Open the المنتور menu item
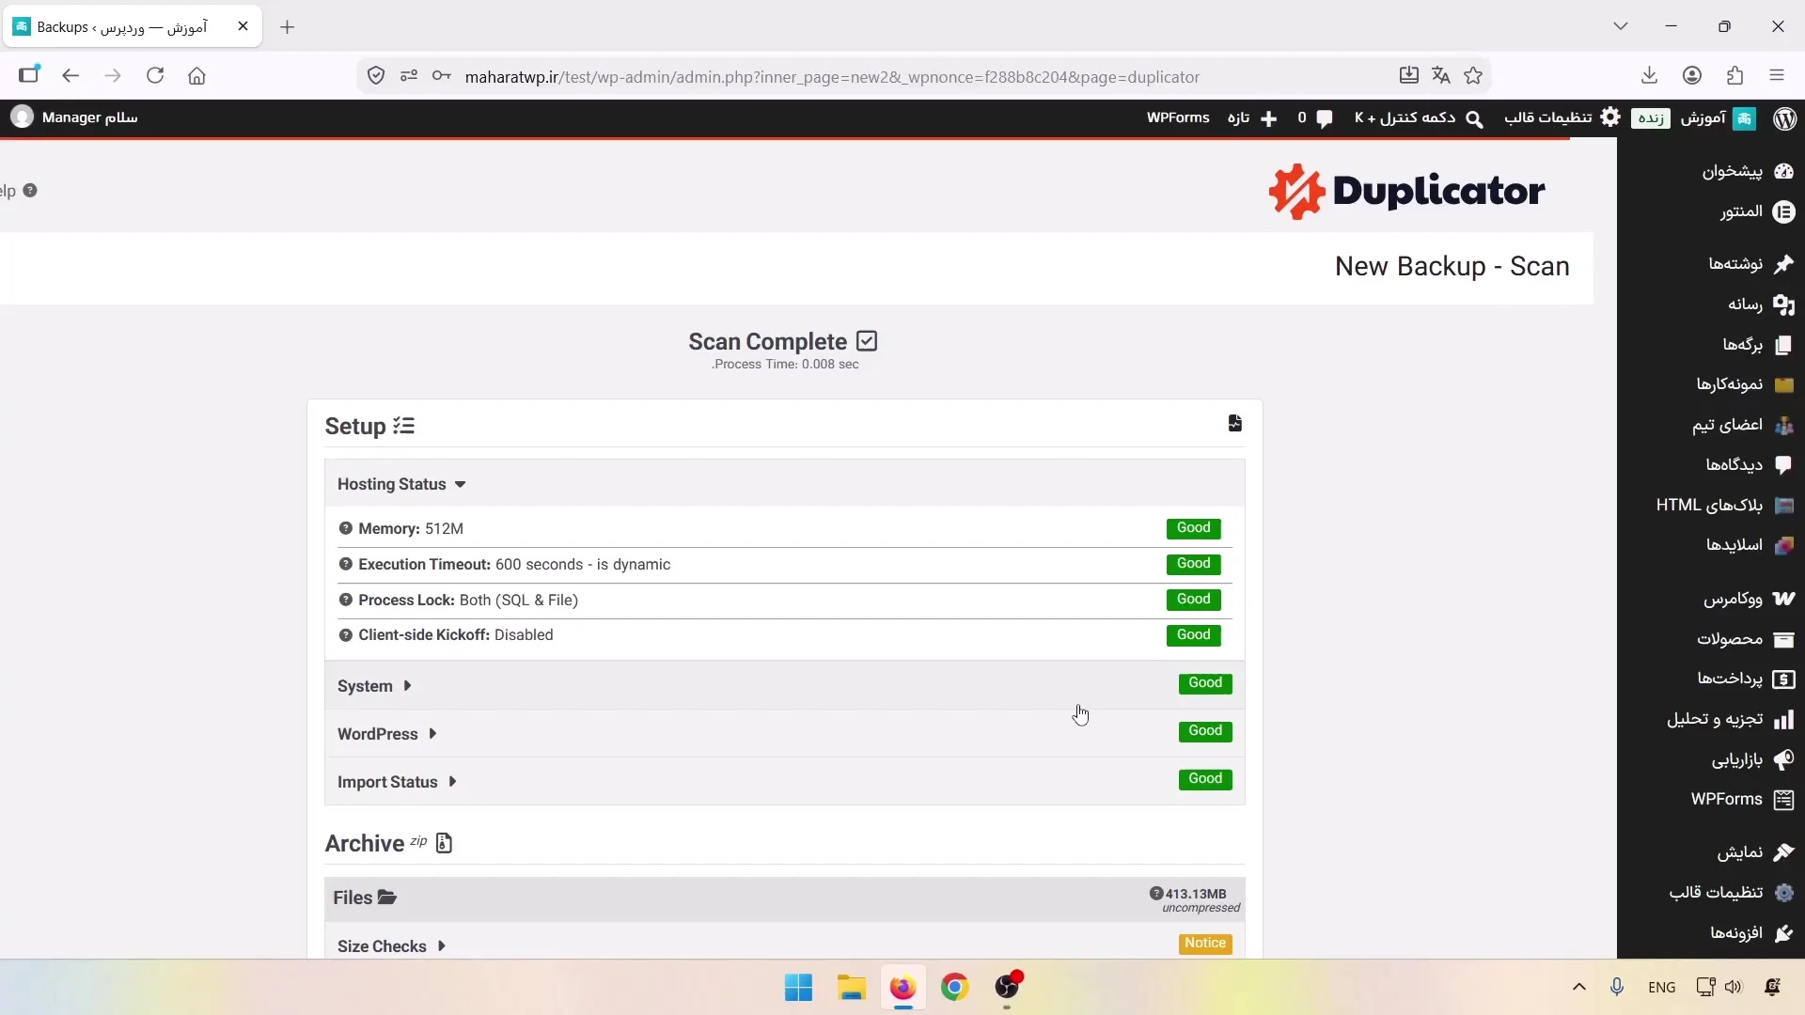 point(1711,211)
